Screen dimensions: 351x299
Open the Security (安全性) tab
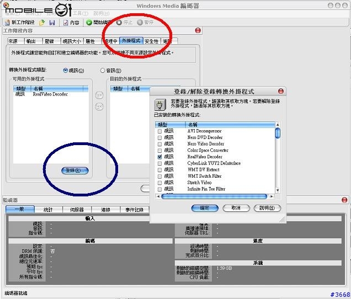pyautogui.click(x=152, y=41)
